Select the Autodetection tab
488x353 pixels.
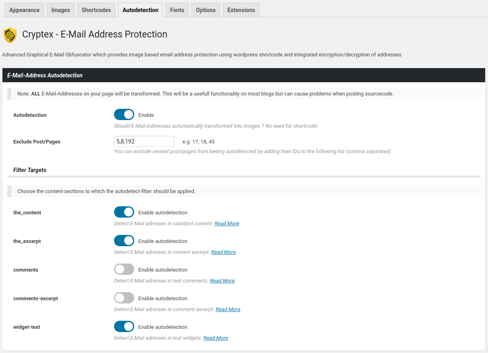point(140,10)
